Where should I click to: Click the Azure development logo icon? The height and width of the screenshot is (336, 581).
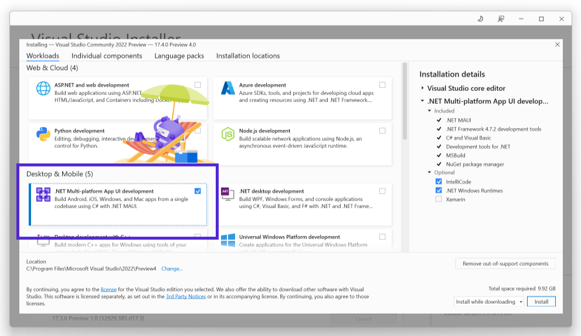pos(227,89)
